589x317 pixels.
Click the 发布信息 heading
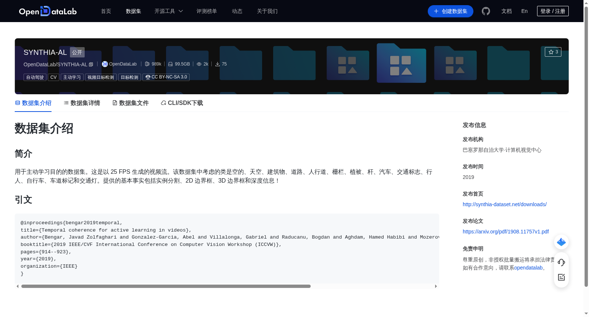[x=475, y=125]
